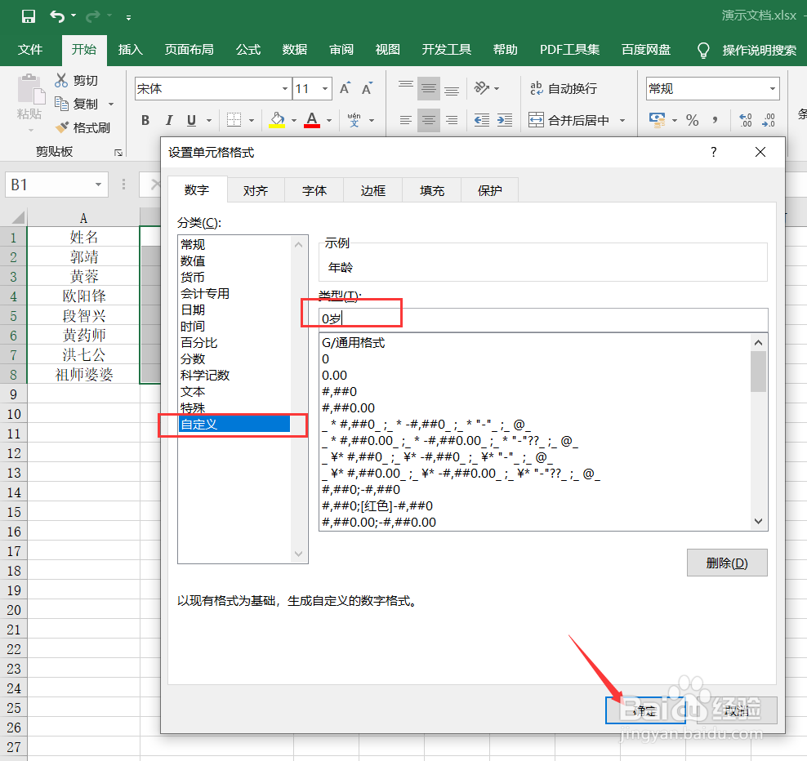Viewport: 807px width, 761px height.
Task: Open the 插入 ribbon tab
Action: pyautogui.click(x=130, y=49)
